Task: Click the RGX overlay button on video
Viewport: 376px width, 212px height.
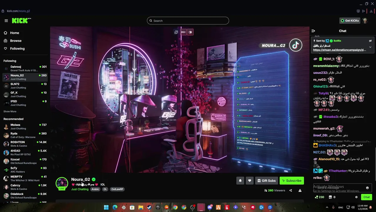Action: point(183,32)
